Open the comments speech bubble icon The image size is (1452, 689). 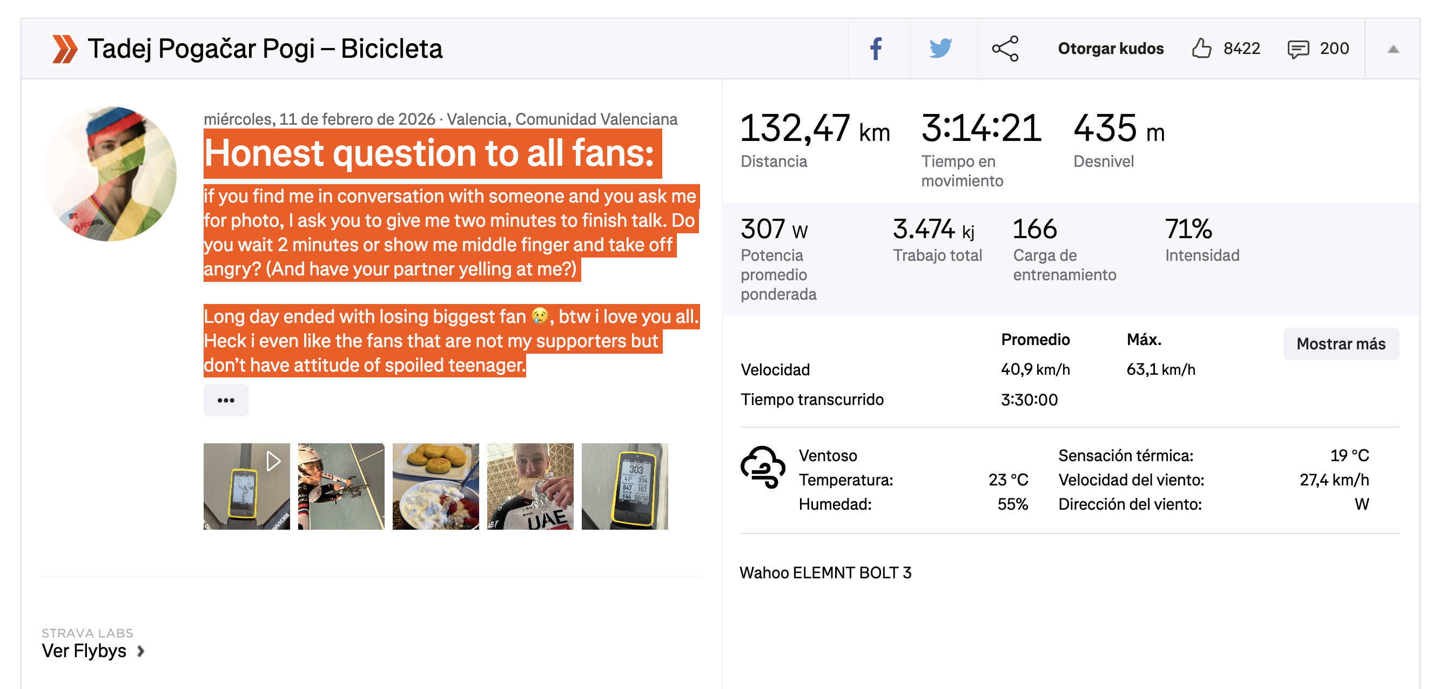point(1298,49)
